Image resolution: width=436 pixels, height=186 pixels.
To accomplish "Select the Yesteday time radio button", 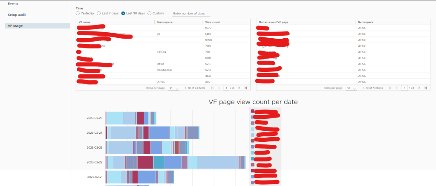I will coord(78,13).
